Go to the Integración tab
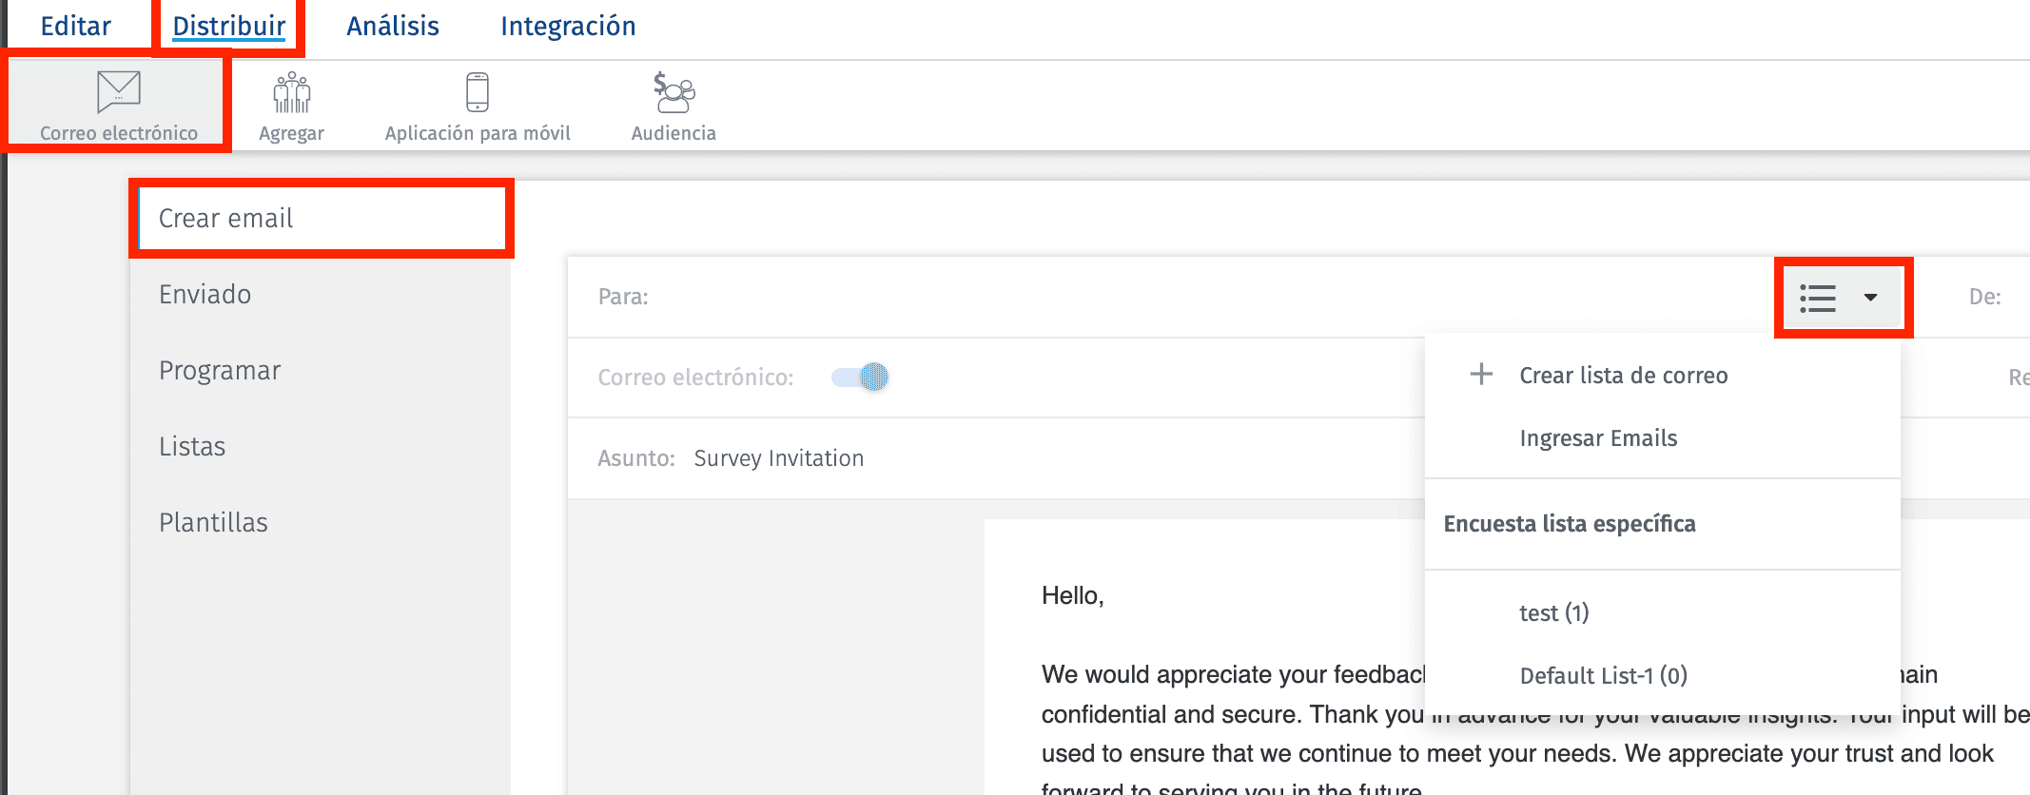Screen dimensions: 2030x795 (568, 27)
